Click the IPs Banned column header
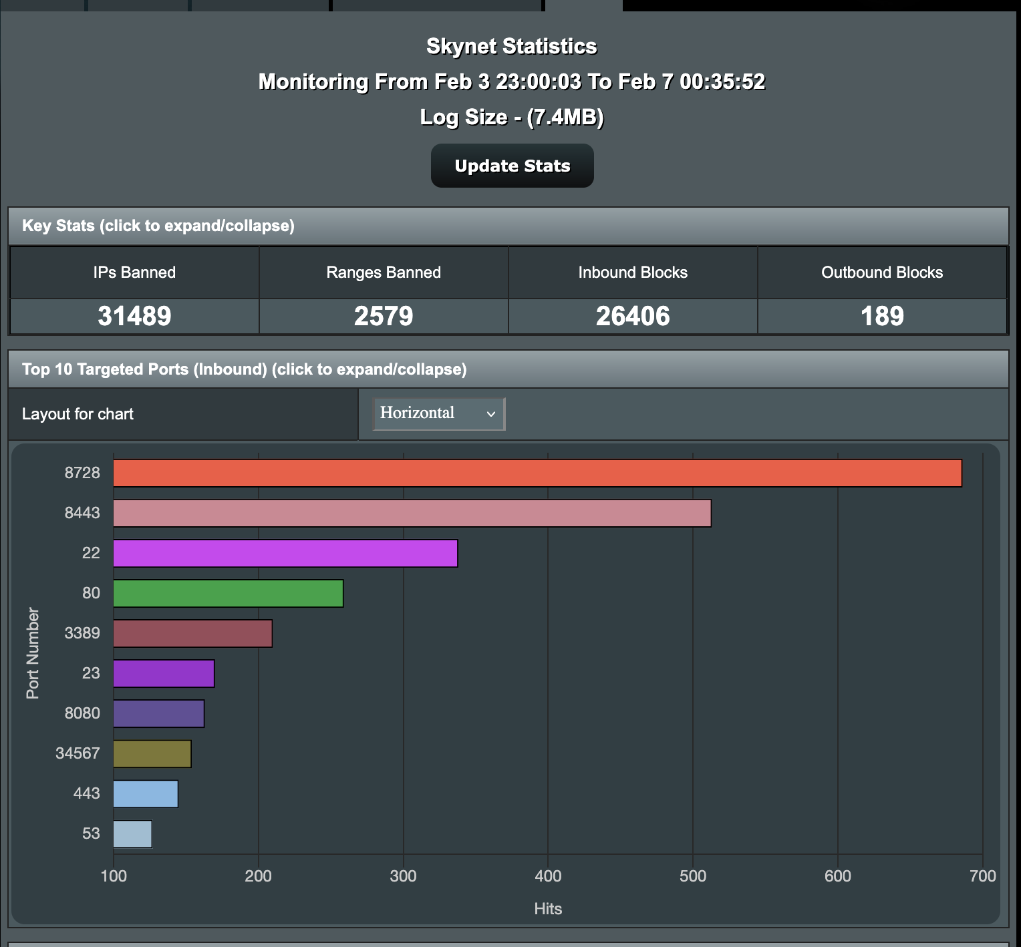The height and width of the screenshot is (947, 1021). click(134, 272)
